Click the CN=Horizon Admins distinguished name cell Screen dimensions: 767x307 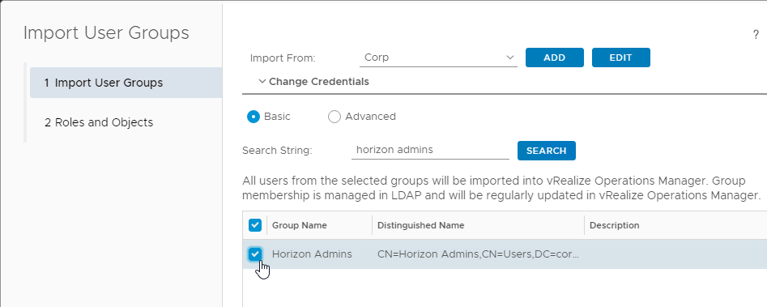click(479, 254)
